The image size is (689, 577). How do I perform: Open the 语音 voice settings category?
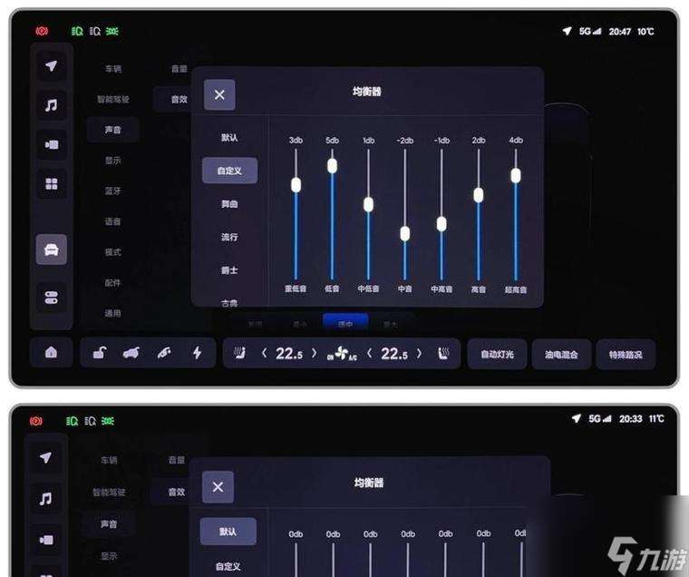tap(112, 221)
